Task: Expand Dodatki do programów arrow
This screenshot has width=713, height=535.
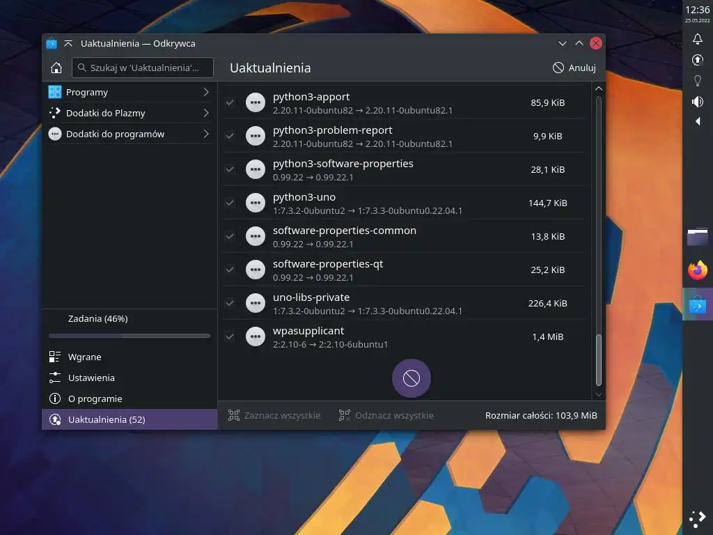Action: [x=206, y=134]
